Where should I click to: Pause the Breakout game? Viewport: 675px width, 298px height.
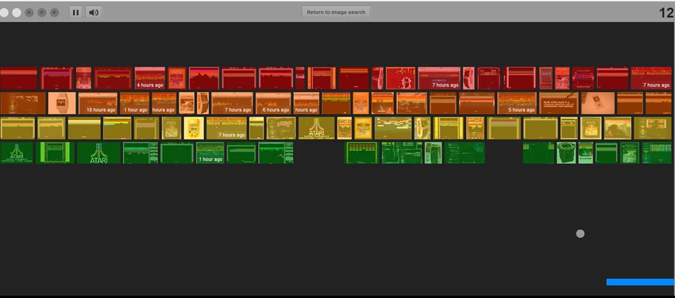(75, 13)
